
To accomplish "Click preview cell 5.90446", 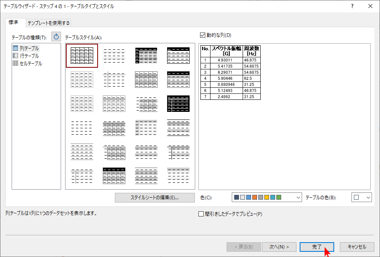I will coord(226,79).
